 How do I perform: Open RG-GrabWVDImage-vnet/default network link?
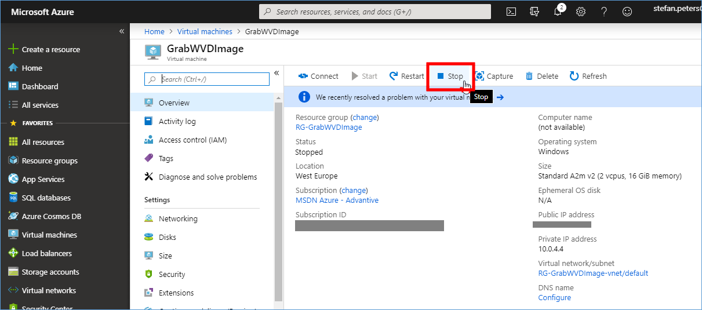point(593,273)
